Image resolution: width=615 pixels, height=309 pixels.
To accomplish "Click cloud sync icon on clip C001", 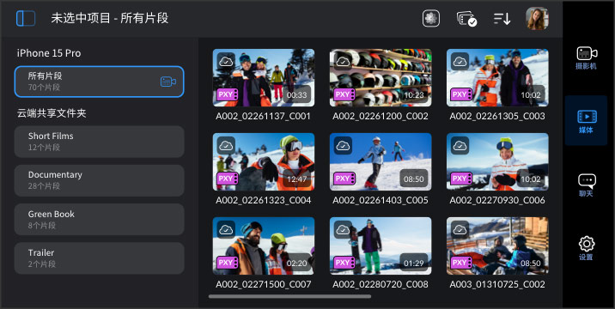I will coord(226,61).
